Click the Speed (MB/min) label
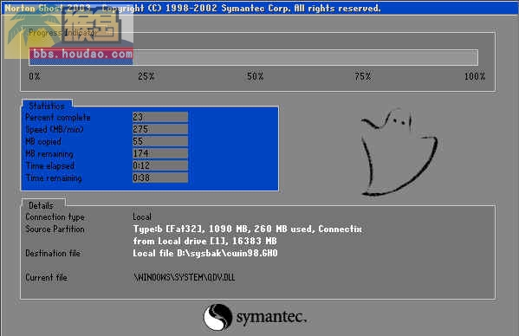The image size is (519, 336). (x=55, y=129)
